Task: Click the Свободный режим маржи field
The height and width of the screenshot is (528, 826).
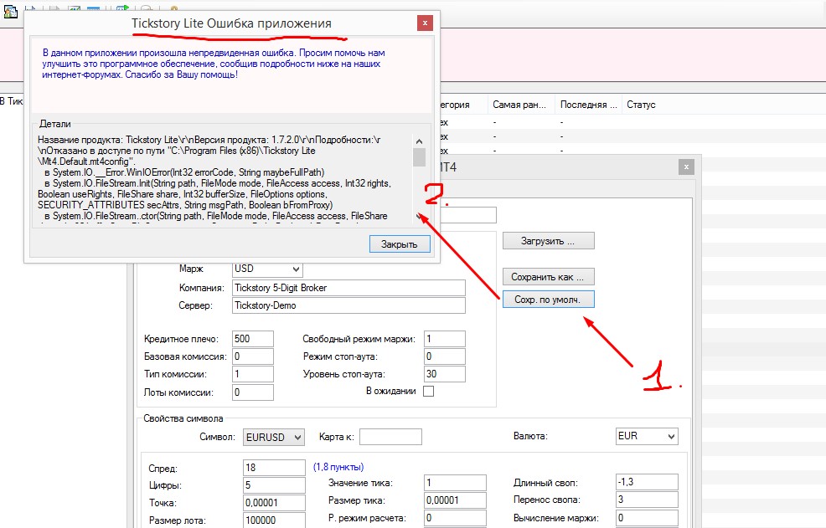Action: pos(445,339)
